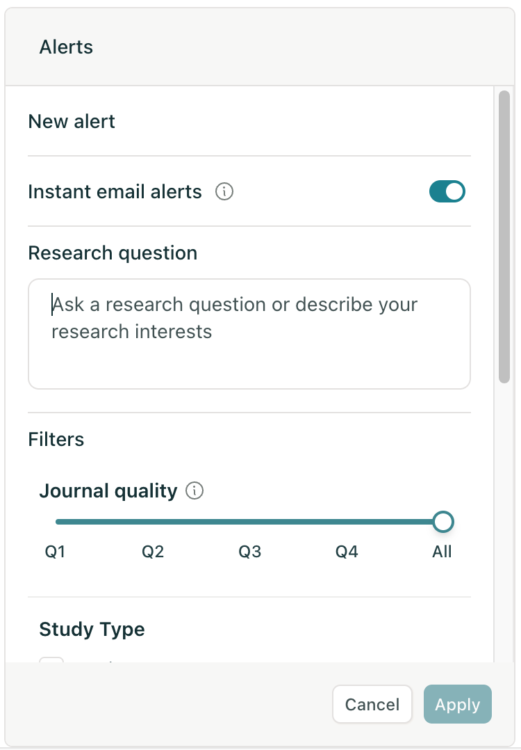Image resolution: width=521 pixels, height=750 pixels.
Task: Click the vertical scrollbar thumb in the panel
Action: (x=504, y=237)
